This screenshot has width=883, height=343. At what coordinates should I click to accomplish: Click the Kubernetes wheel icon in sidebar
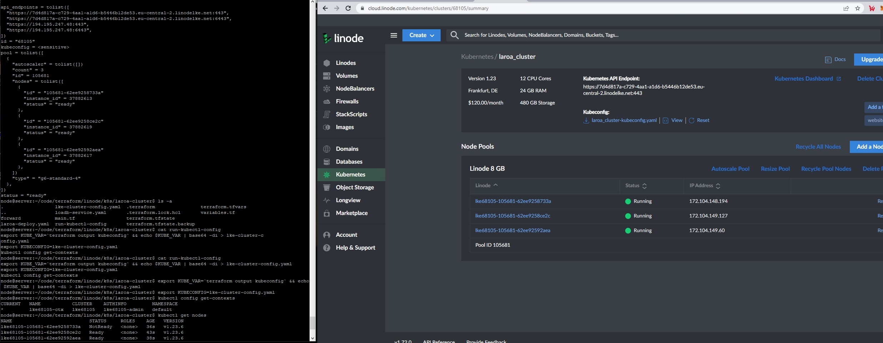tap(327, 175)
